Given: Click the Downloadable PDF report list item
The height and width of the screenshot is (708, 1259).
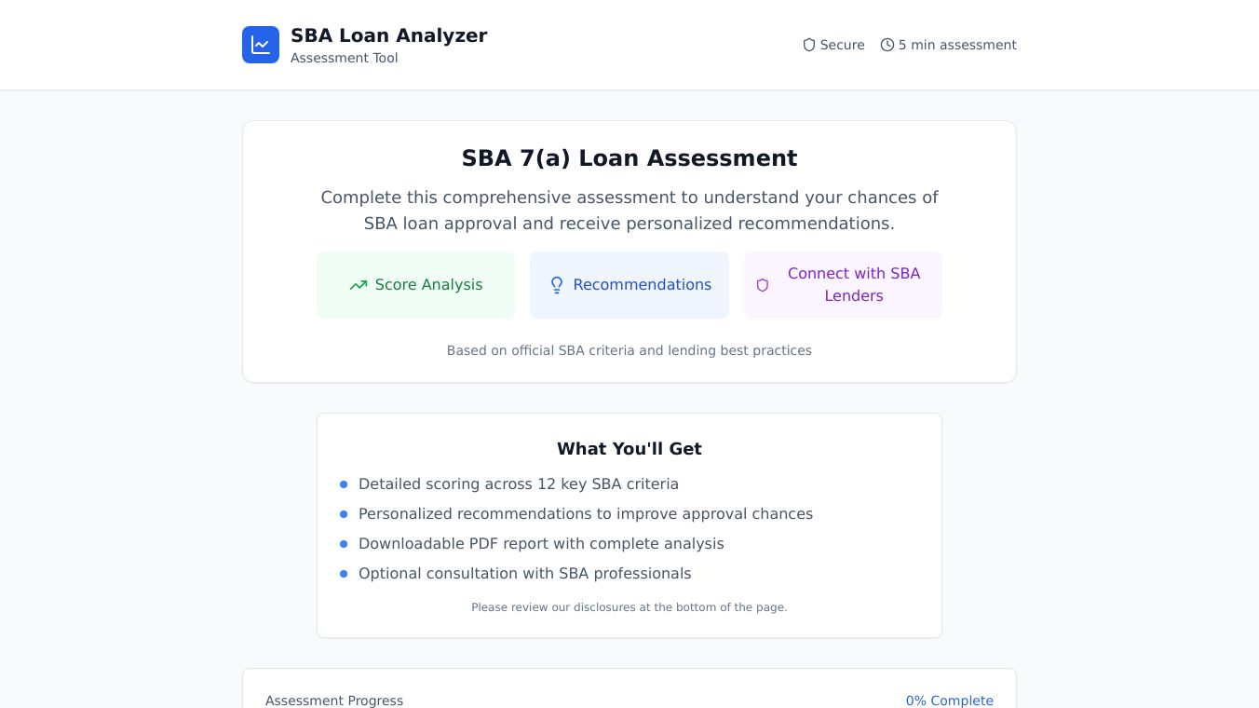Looking at the screenshot, I should click(x=540, y=544).
